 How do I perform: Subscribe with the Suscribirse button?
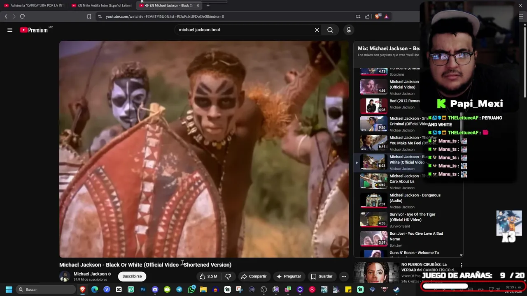(132, 276)
